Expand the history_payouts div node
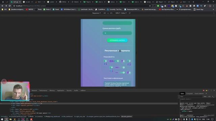Image resolution: width=216 pixels, height=121 pixels. [10, 111]
